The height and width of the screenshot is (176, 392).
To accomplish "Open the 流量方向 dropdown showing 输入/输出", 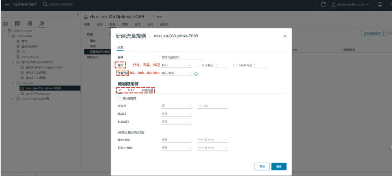I will 176,74.
